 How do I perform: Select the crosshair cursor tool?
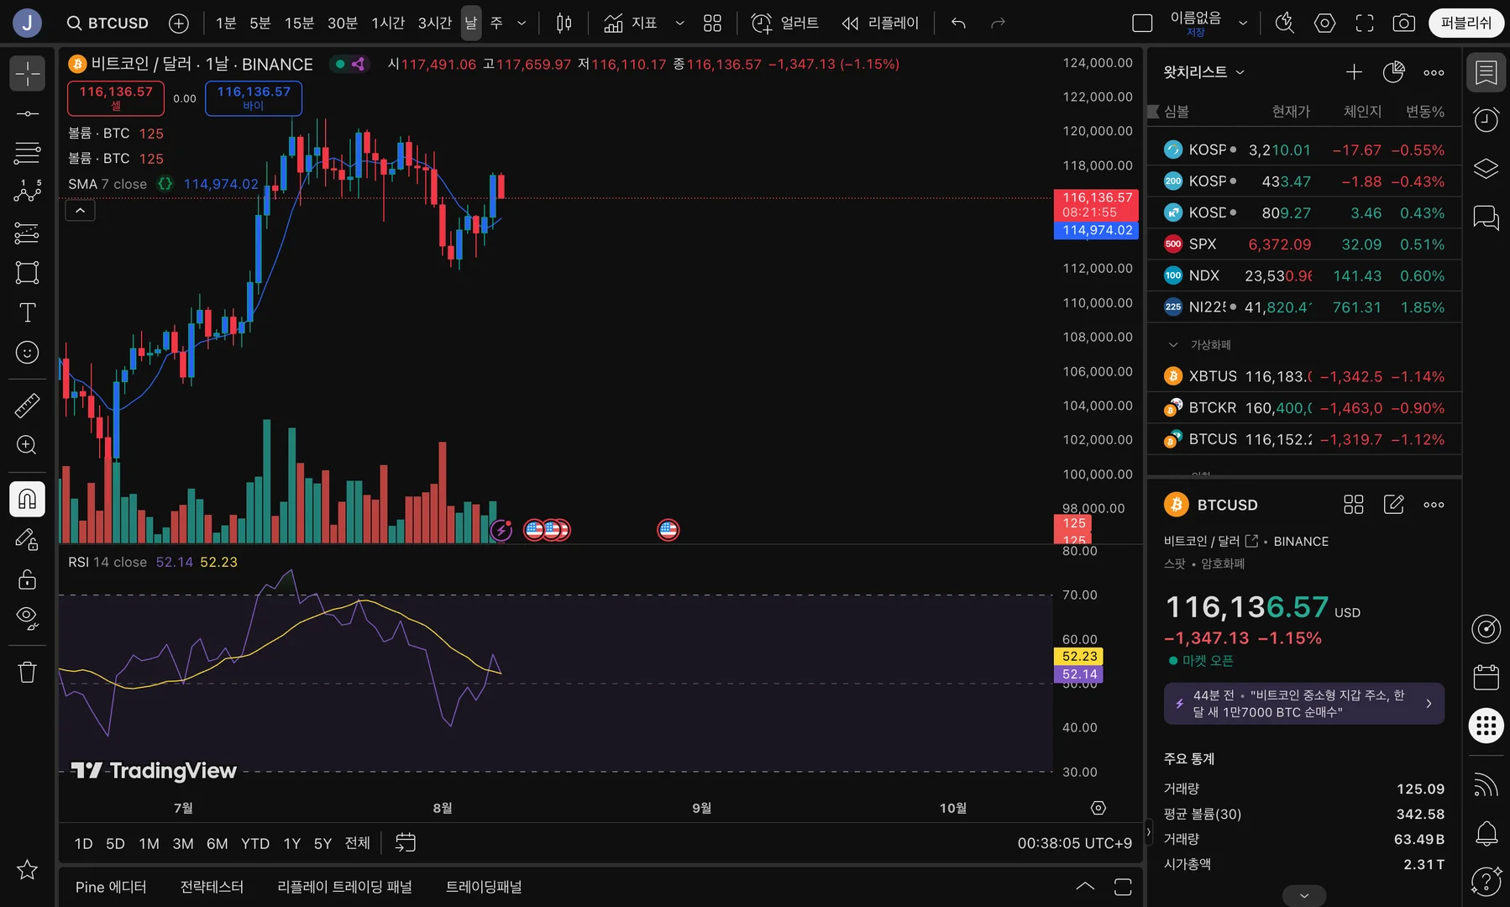(27, 73)
